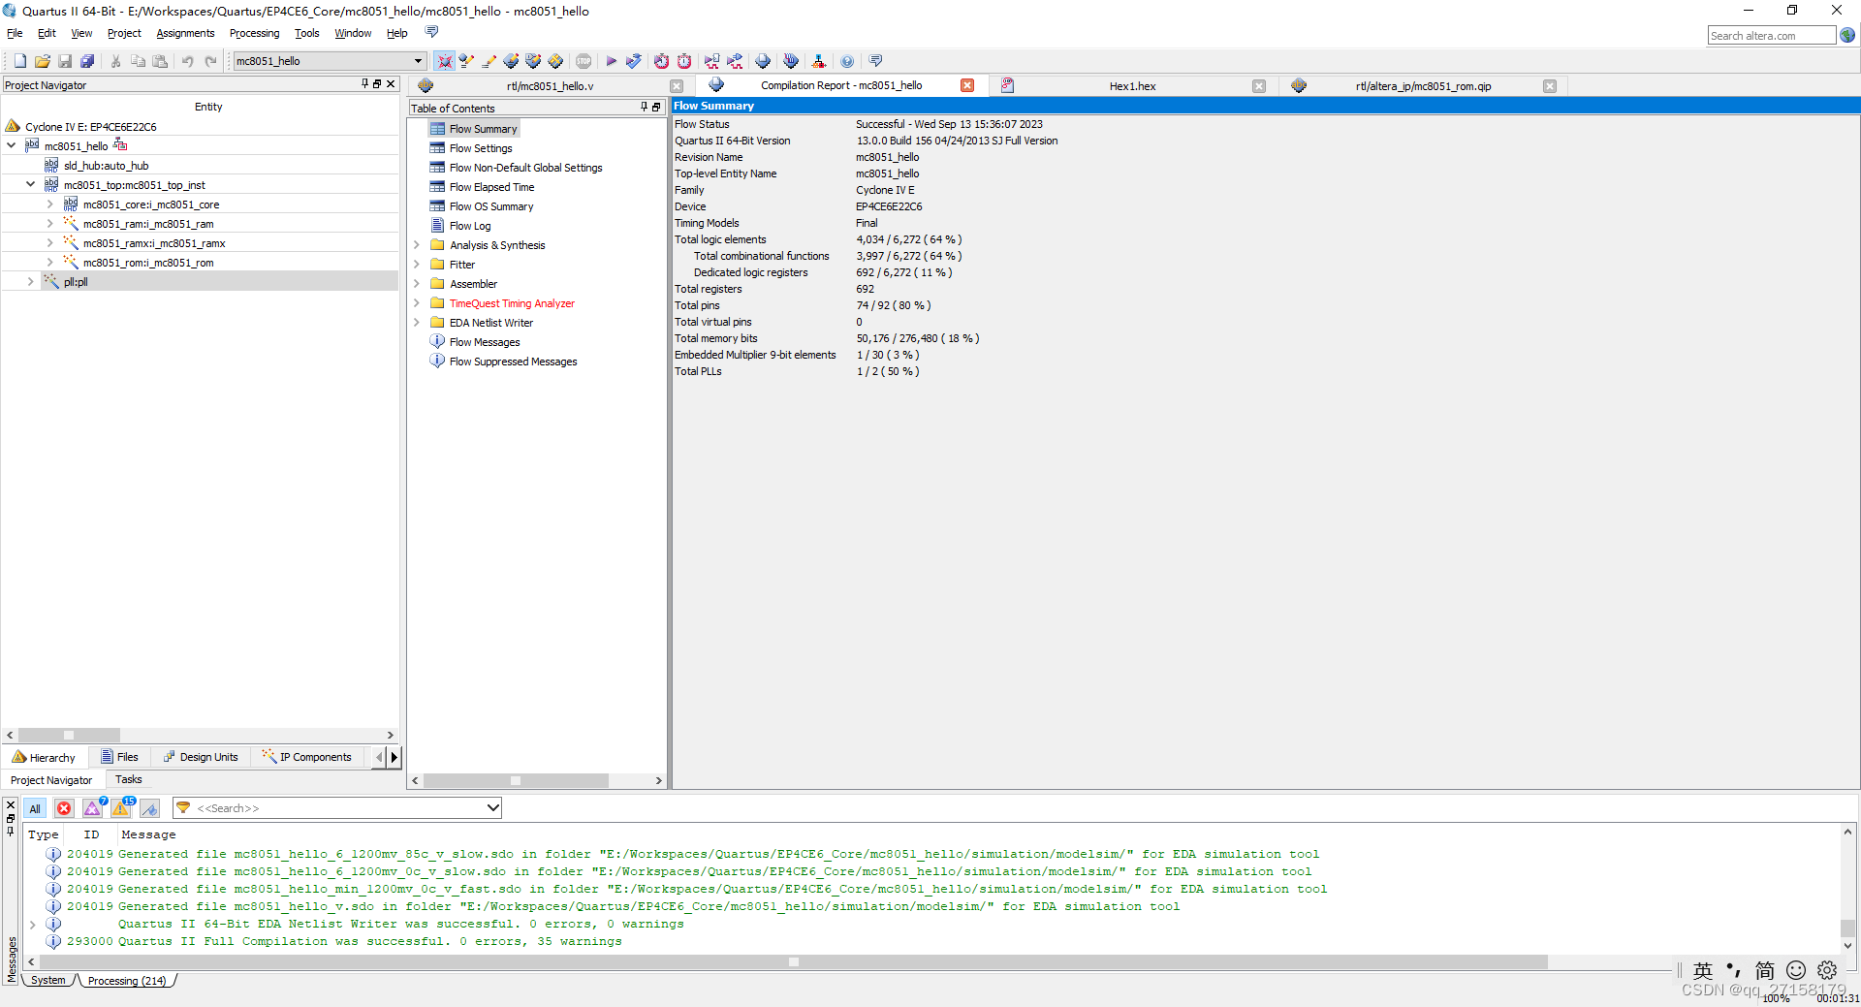Click the message flag icon in filter bar
Screen dimensions: 1861x1007
click(x=149, y=808)
